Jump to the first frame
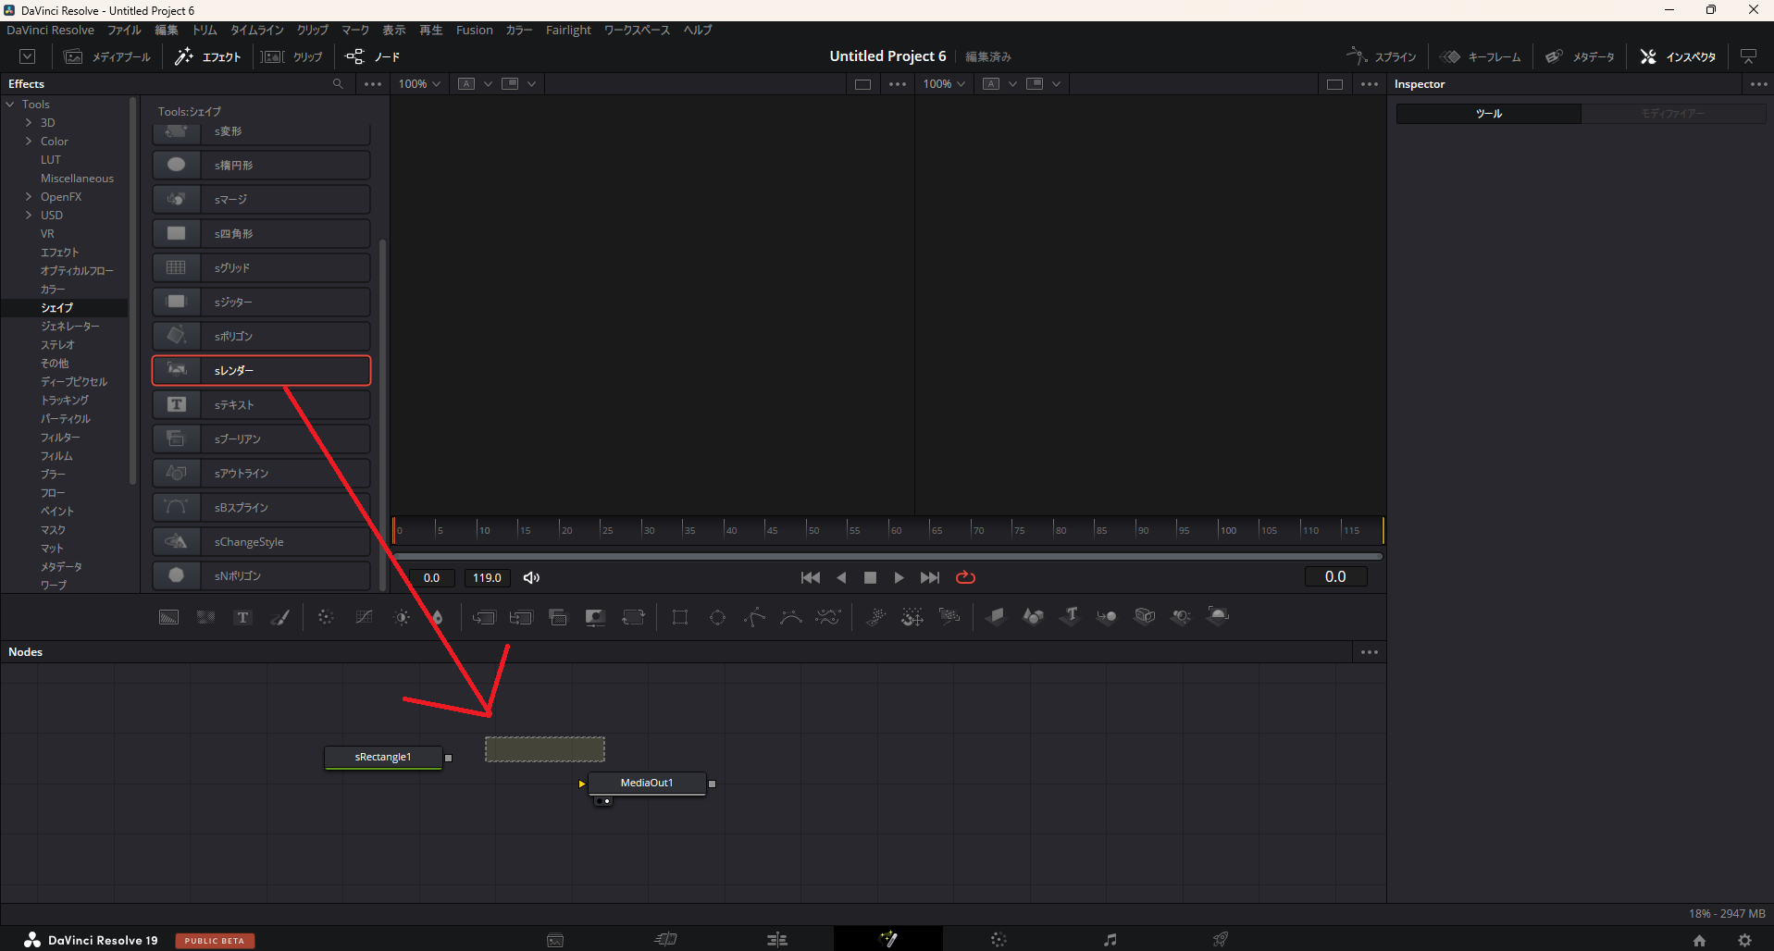The image size is (1774, 951). click(810, 577)
